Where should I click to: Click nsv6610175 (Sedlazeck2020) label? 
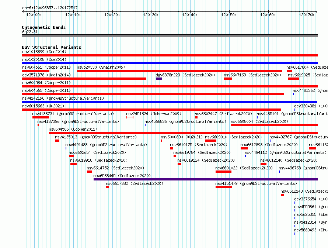coord(199,145)
